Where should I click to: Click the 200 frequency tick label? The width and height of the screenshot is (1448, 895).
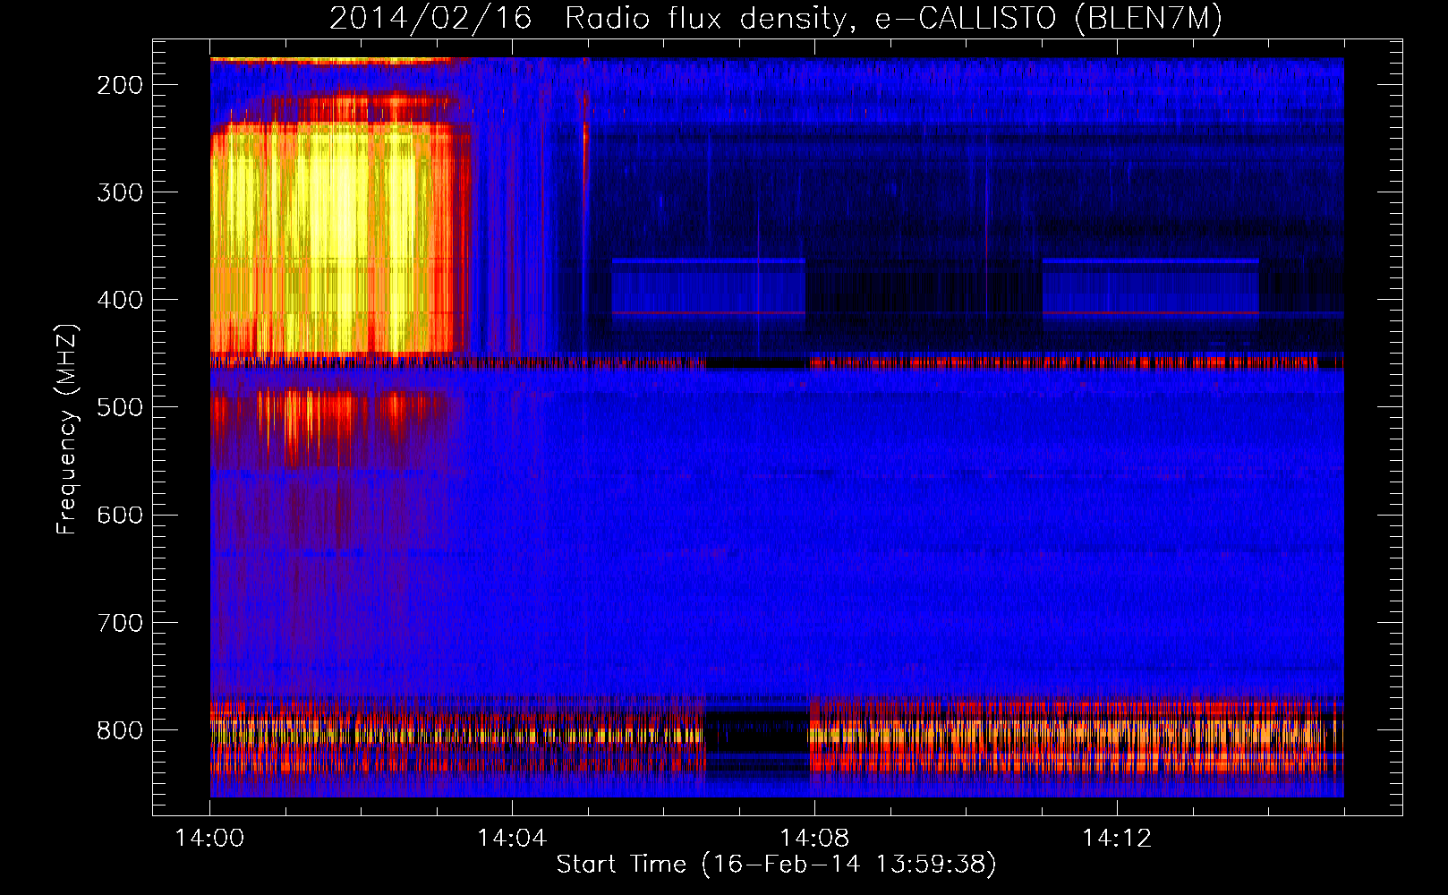[120, 85]
